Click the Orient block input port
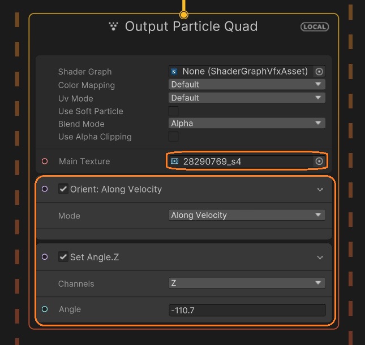This screenshot has height=345, width=365. coord(45,189)
